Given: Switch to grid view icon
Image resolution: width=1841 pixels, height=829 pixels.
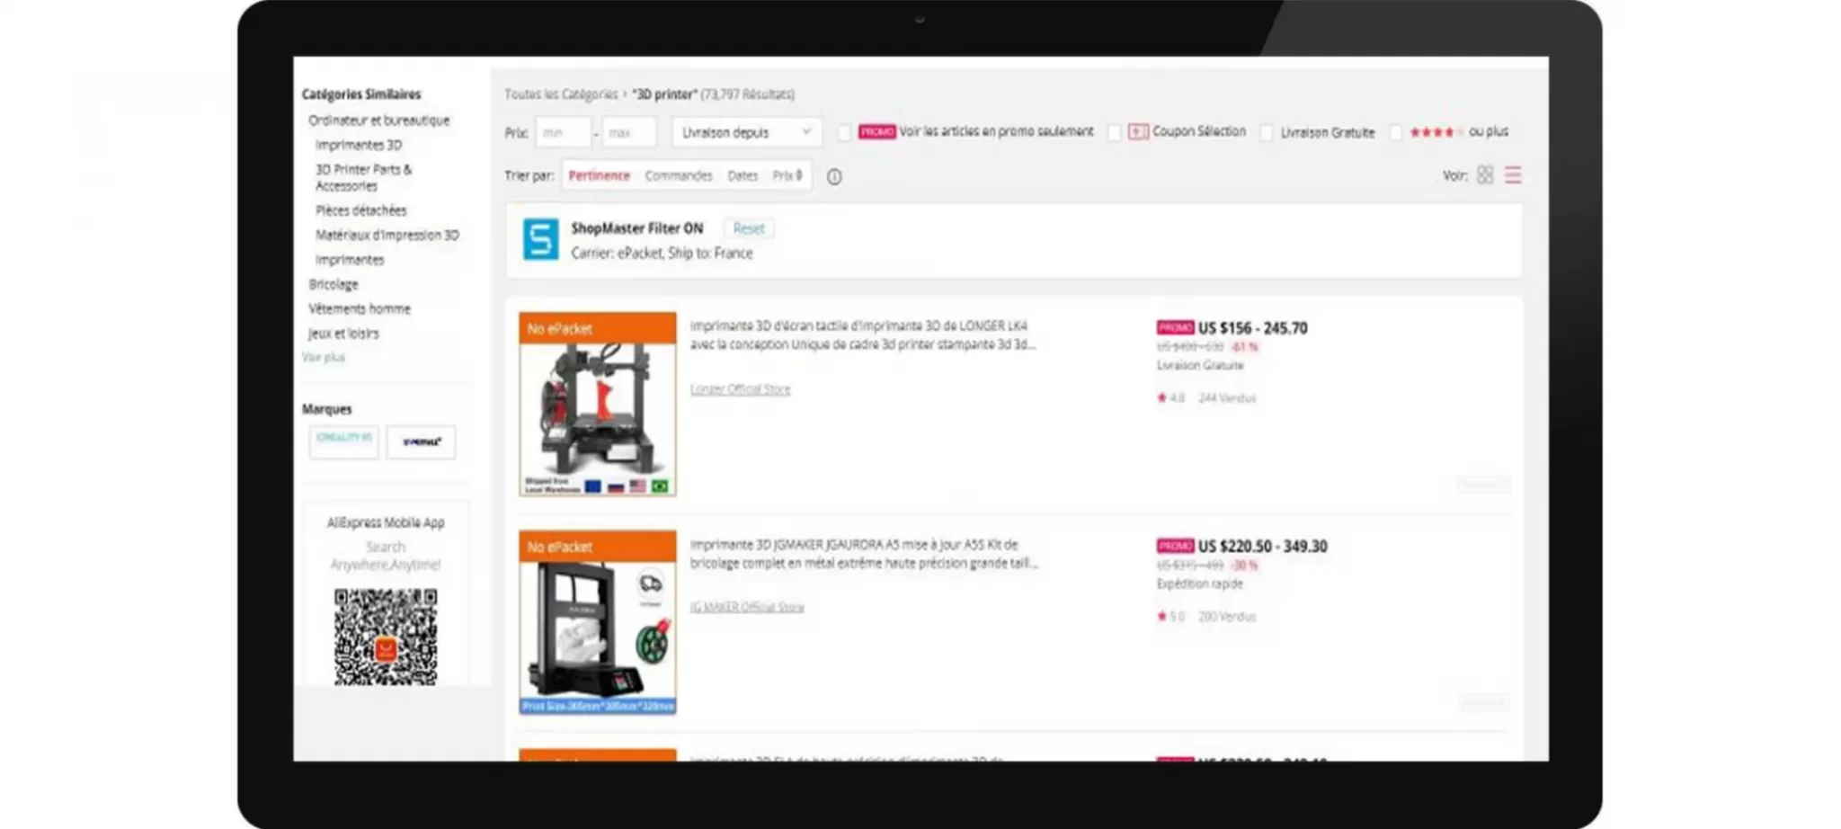Looking at the screenshot, I should [x=1485, y=175].
